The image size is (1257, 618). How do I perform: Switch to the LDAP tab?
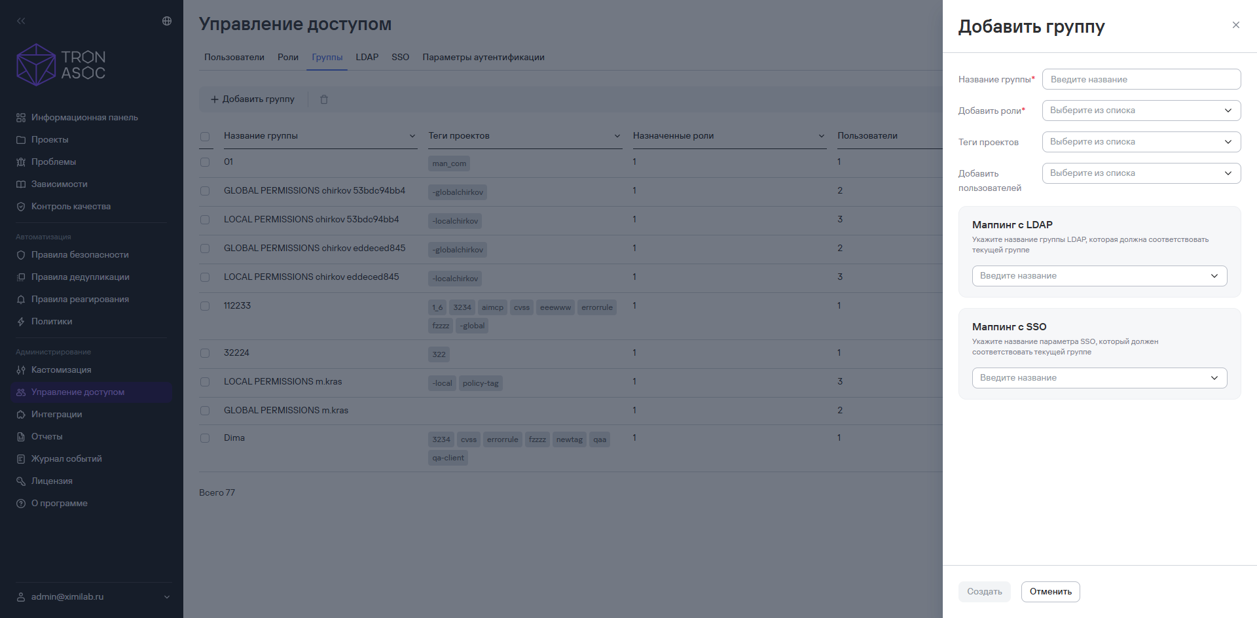tap(367, 58)
